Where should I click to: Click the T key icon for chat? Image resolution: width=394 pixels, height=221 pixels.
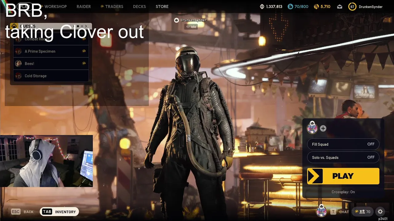(x=333, y=212)
